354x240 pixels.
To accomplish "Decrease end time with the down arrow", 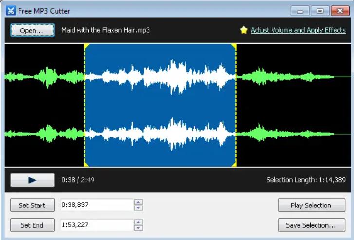I will (x=139, y=228).
